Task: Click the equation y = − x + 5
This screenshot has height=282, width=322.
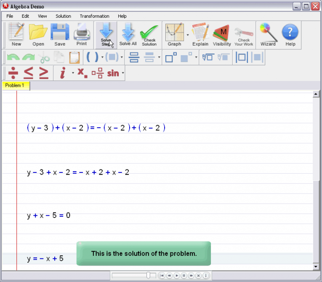Action: point(45,258)
